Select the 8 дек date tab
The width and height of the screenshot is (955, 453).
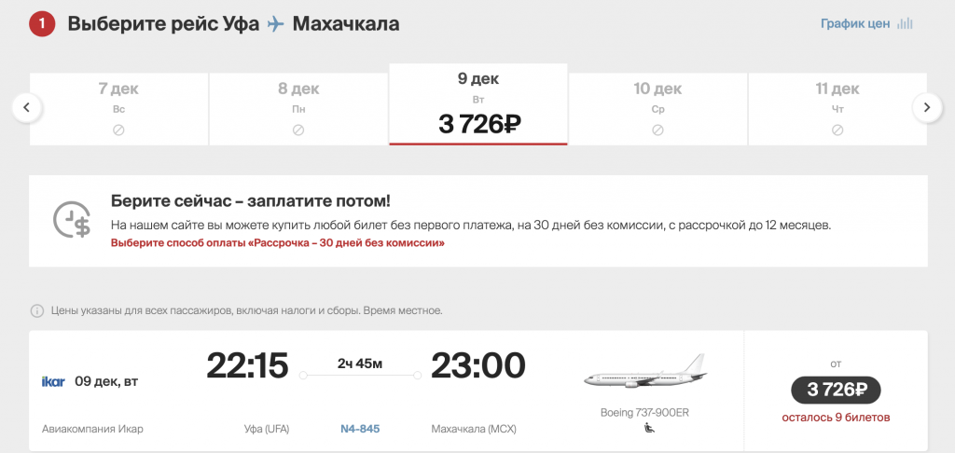pyautogui.click(x=298, y=109)
